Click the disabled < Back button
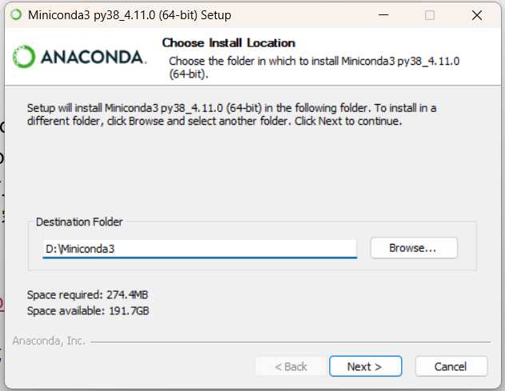Viewport: 505px width, 391px height. [x=291, y=366]
